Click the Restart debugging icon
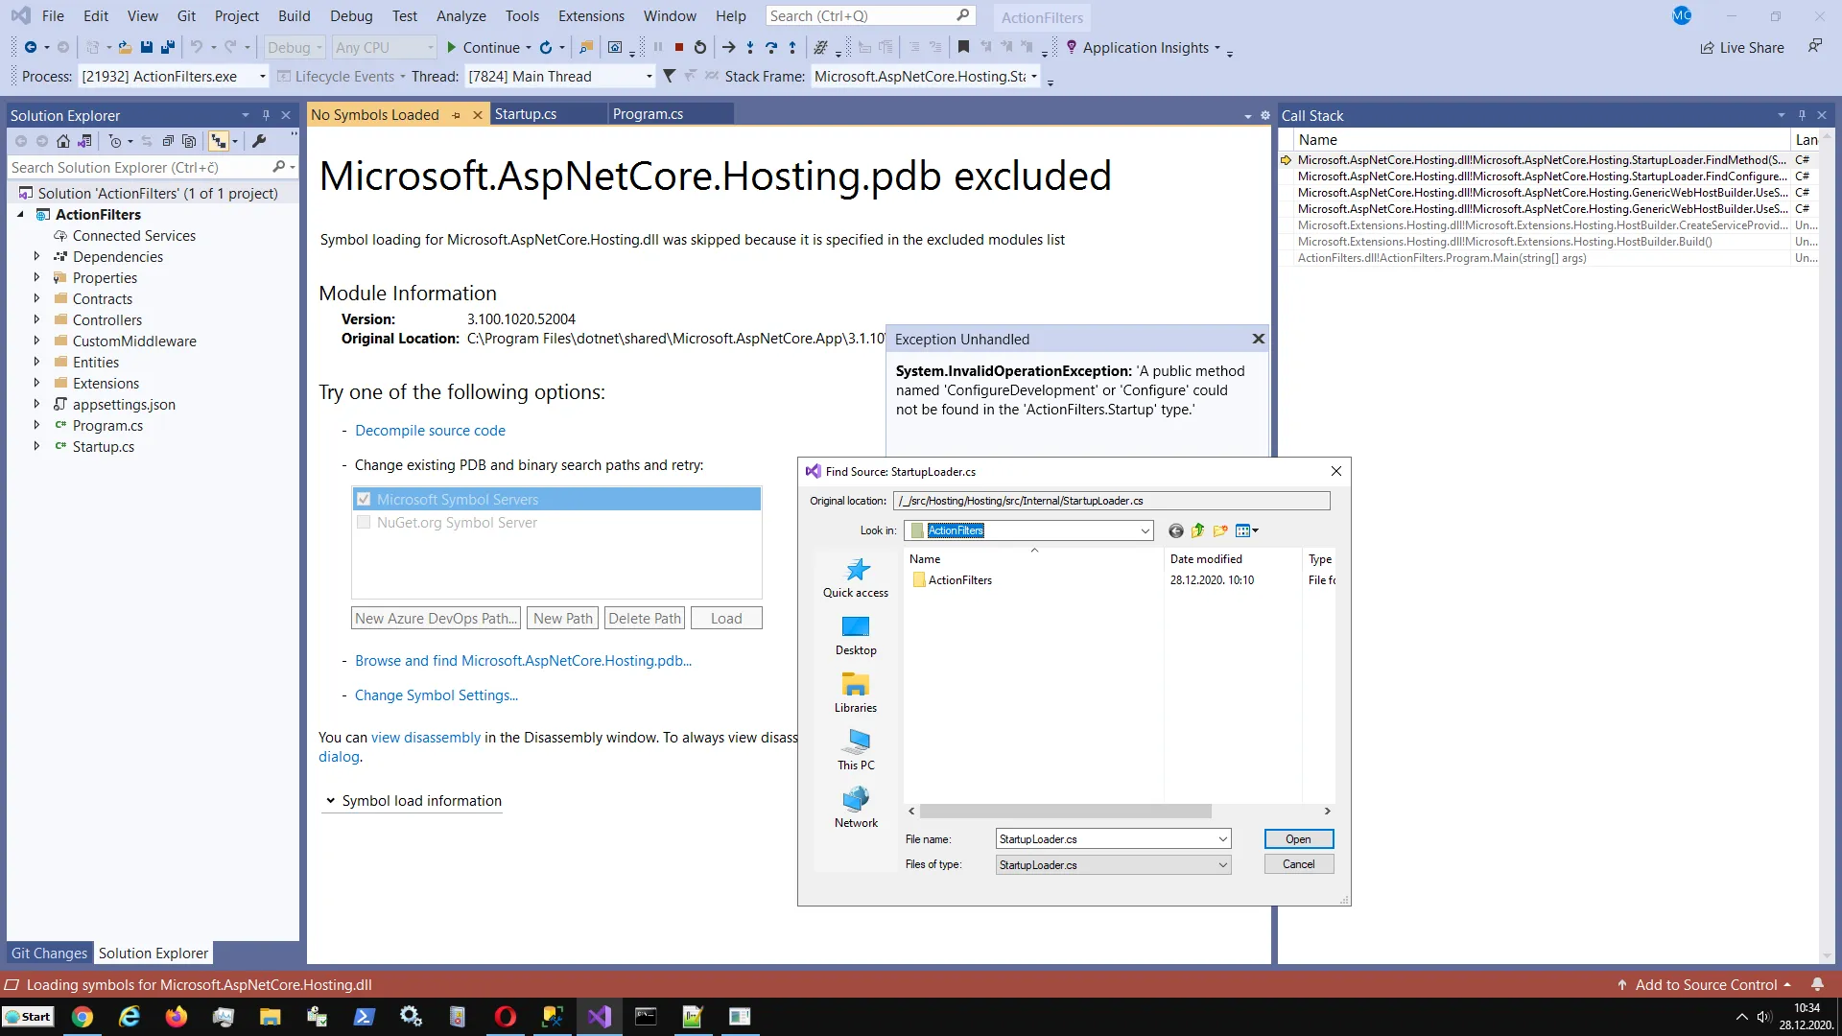The width and height of the screenshot is (1842, 1036). 700,47
